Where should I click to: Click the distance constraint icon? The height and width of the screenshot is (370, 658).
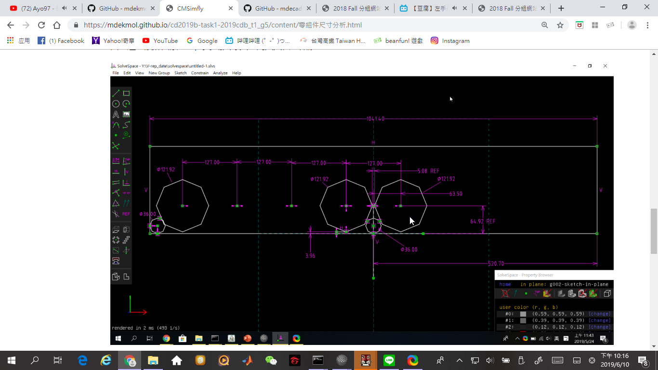click(x=116, y=160)
